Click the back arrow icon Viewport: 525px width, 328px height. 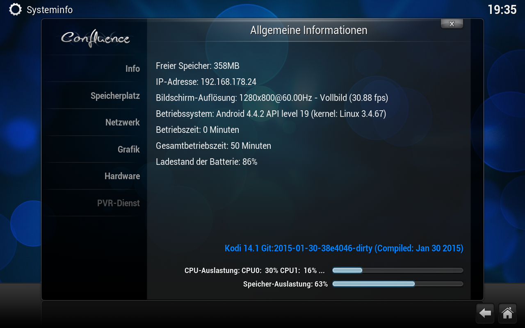[485, 313]
